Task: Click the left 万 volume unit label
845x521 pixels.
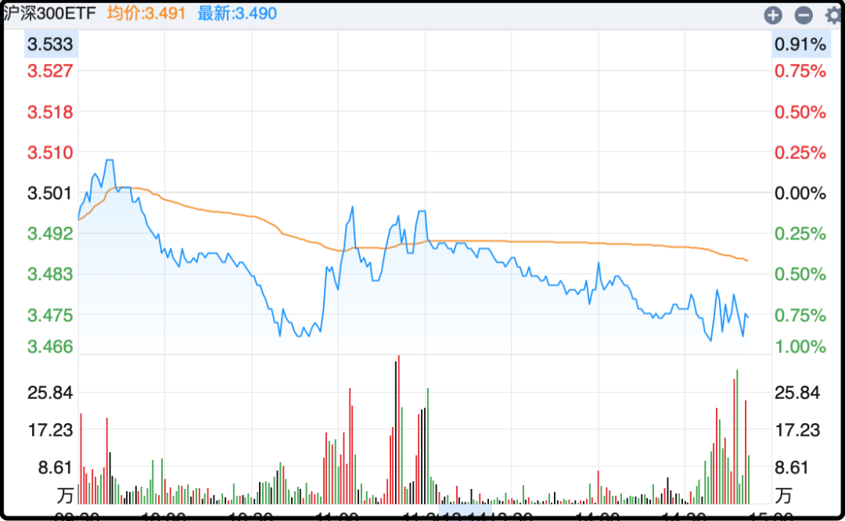Action: coord(65,495)
